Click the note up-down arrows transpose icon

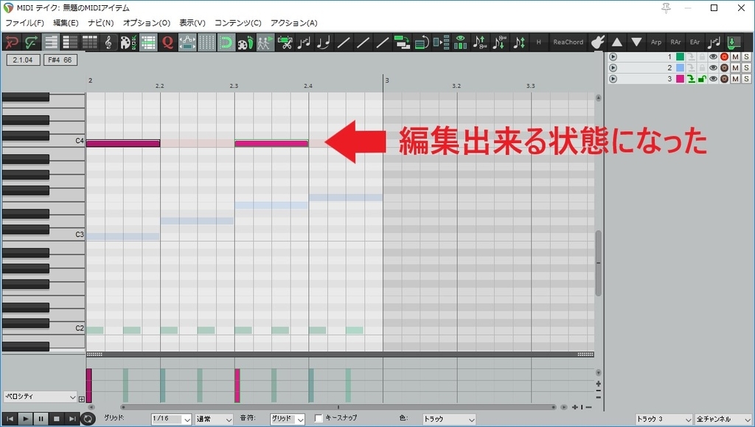(x=519, y=42)
